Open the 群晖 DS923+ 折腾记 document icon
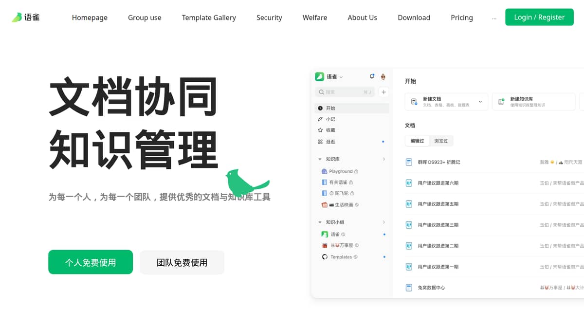 409,162
